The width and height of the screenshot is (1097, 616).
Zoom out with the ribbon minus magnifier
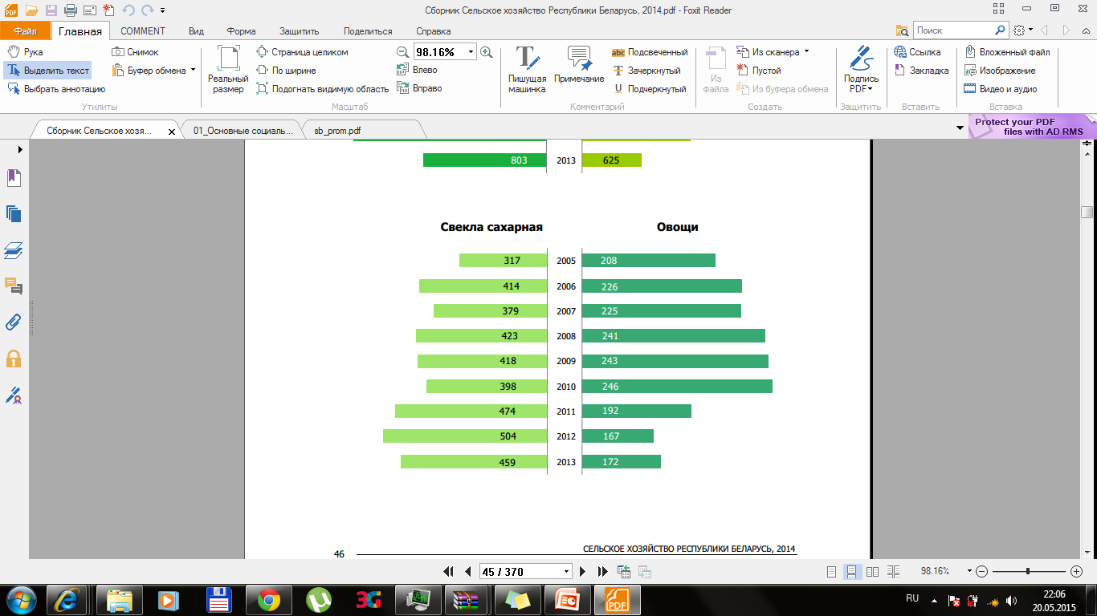pos(404,52)
